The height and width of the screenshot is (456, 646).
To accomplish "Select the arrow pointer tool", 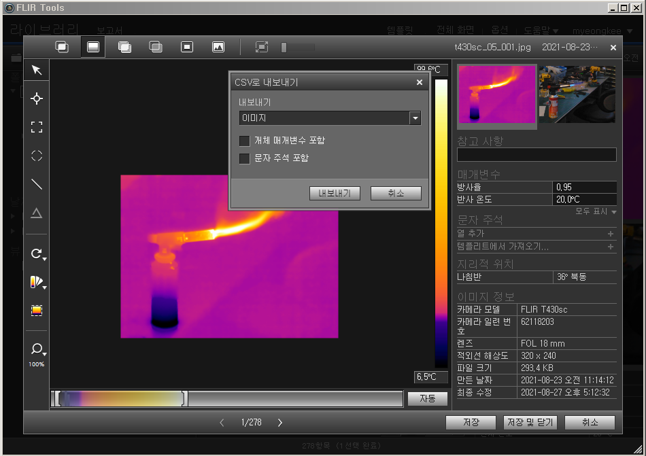I will (37, 71).
